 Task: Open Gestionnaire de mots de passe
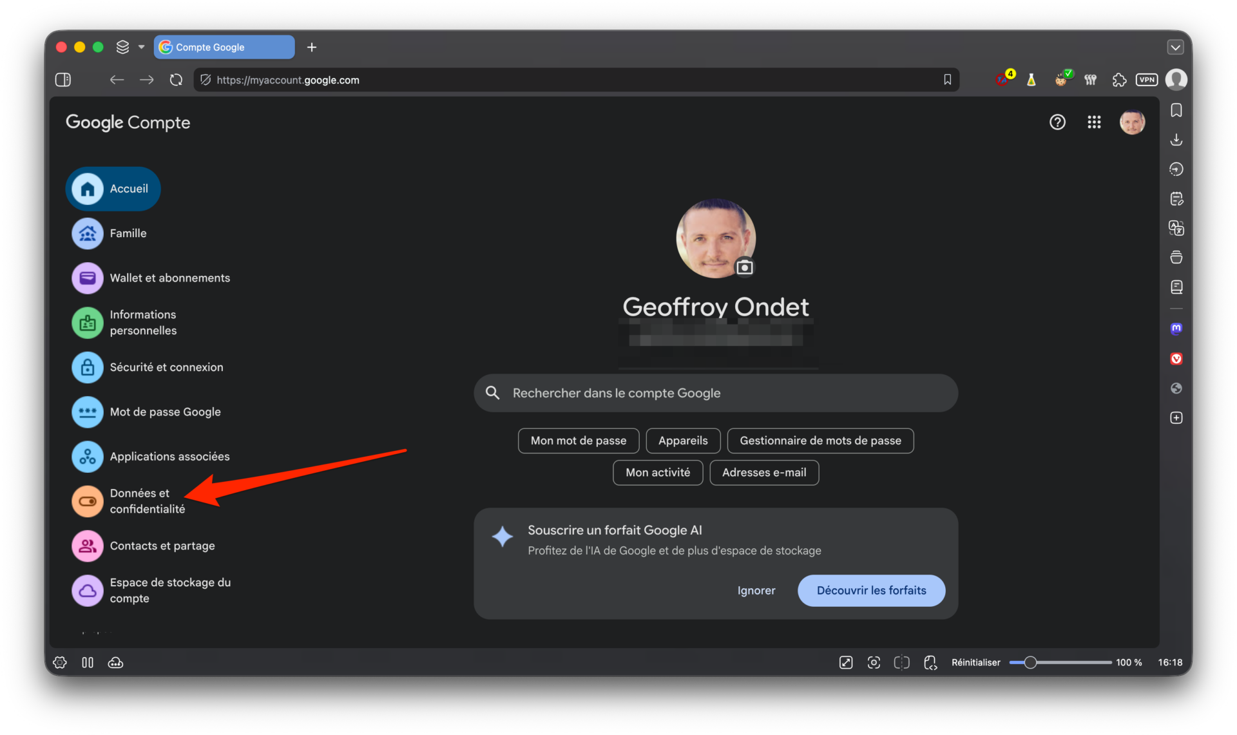click(820, 441)
